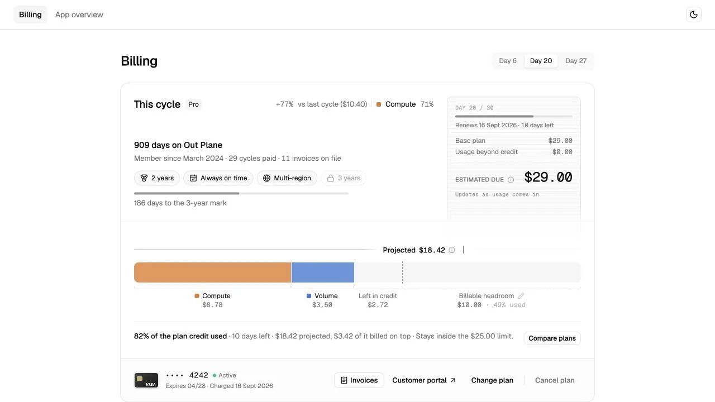Switch to the Day 27 view
Image resolution: width=715 pixels, height=402 pixels.
[576, 61]
